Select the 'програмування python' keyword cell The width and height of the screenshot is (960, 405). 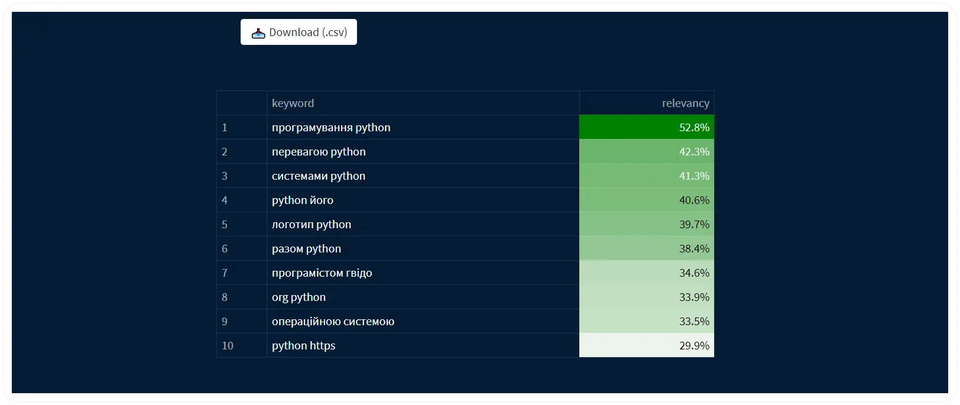click(x=423, y=127)
